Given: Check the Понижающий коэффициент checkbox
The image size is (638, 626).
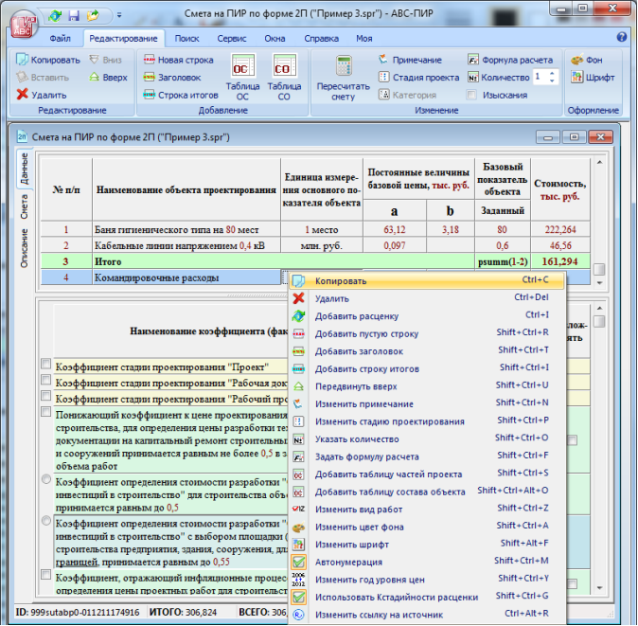Looking at the screenshot, I should (x=46, y=412).
